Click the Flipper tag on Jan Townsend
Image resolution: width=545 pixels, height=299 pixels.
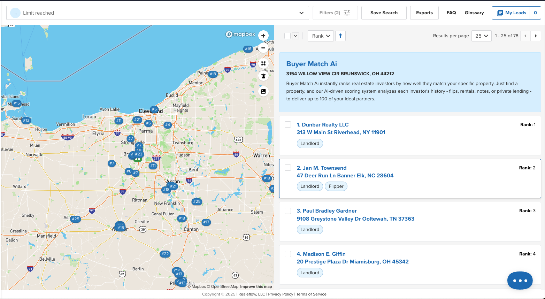point(336,186)
